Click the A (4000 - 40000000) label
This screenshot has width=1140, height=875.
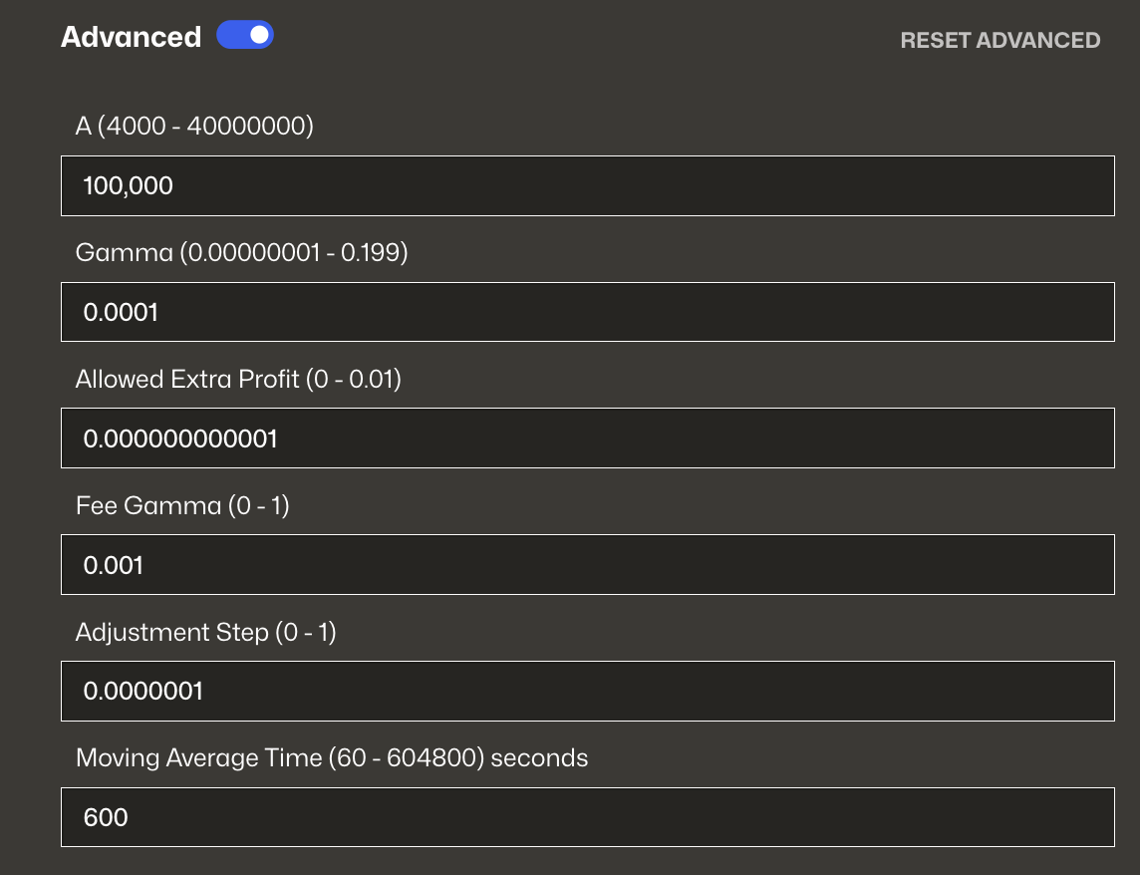(194, 127)
